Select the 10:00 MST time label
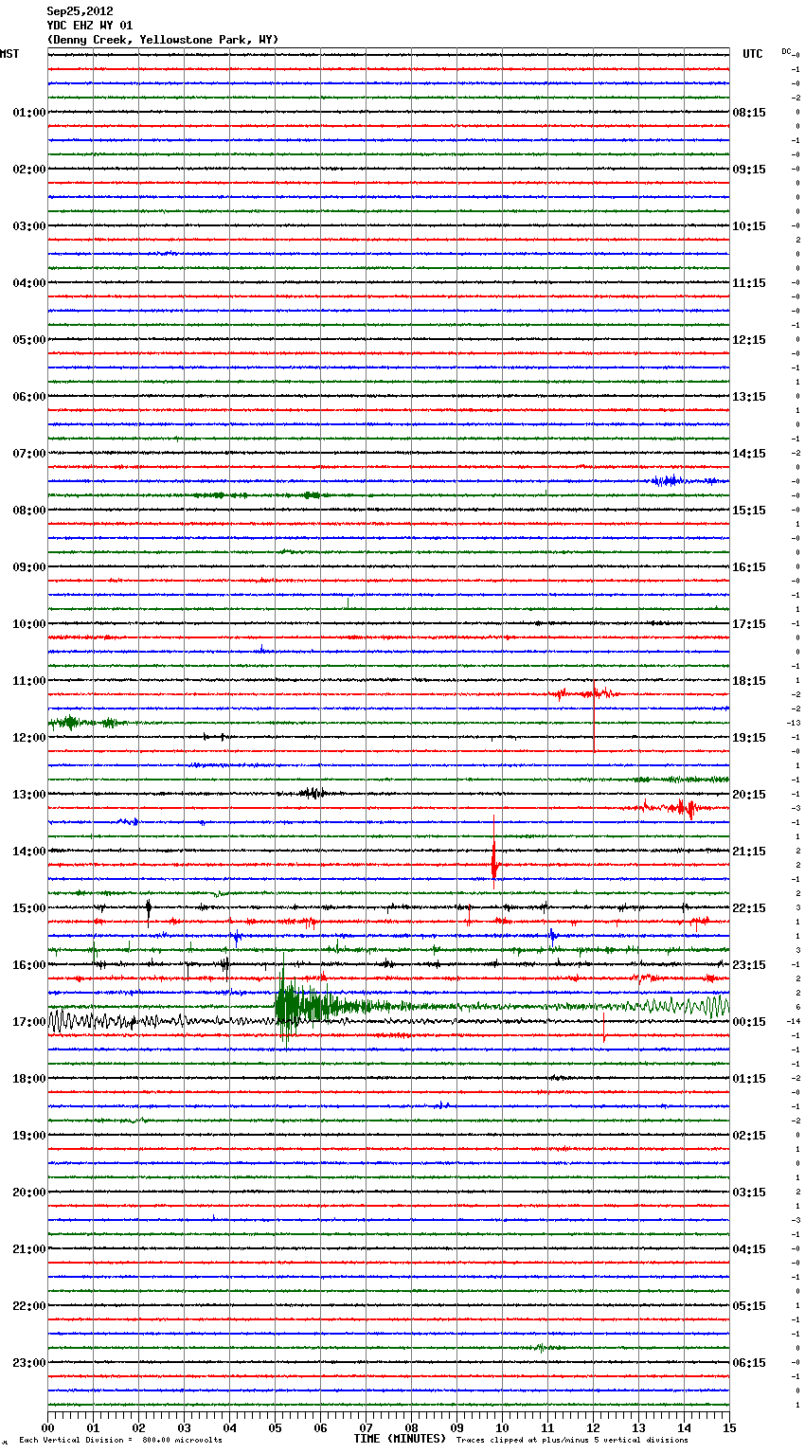Screen dimensions: 805x1453 coord(29,624)
